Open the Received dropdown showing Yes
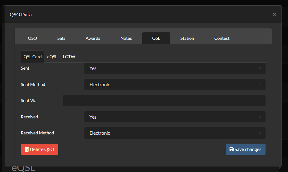Image resolution: width=288 pixels, height=172 pixels. [x=175, y=117]
